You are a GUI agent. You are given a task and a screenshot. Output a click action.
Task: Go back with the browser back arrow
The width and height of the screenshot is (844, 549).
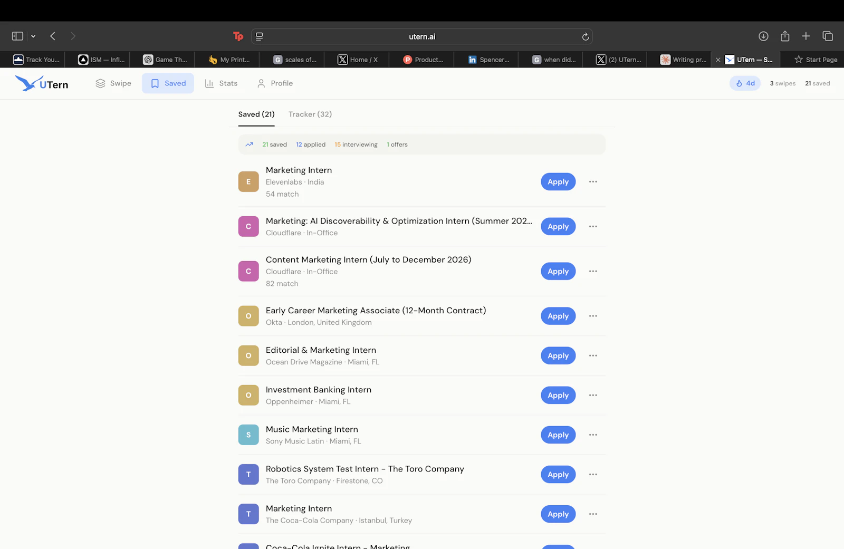tap(53, 36)
